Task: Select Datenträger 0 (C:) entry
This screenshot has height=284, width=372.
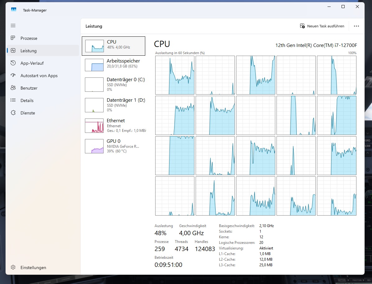Action: point(114,84)
